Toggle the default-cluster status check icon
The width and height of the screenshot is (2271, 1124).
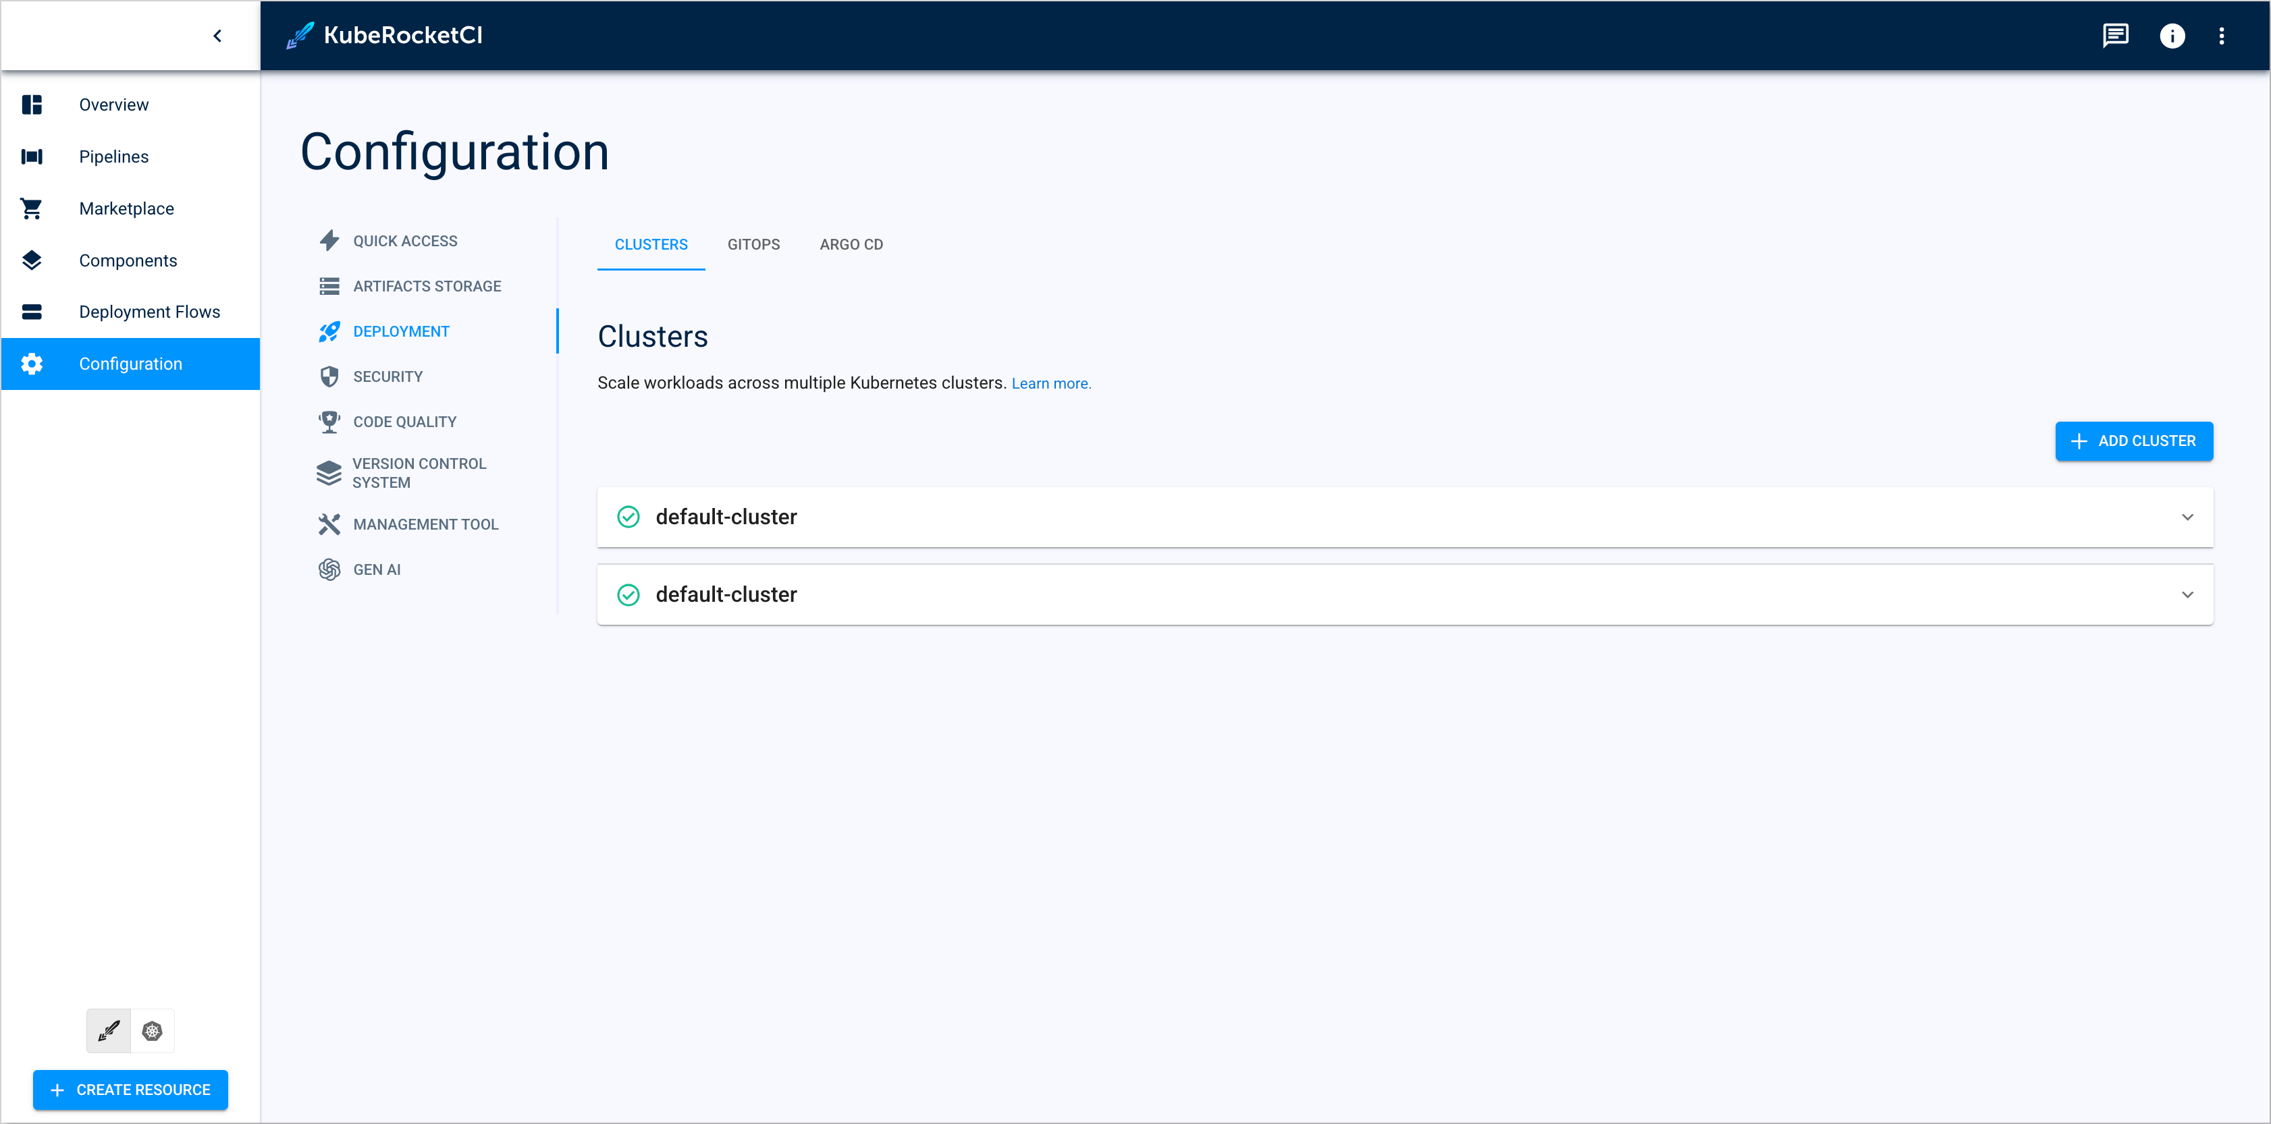pyautogui.click(x=629, y=517)
